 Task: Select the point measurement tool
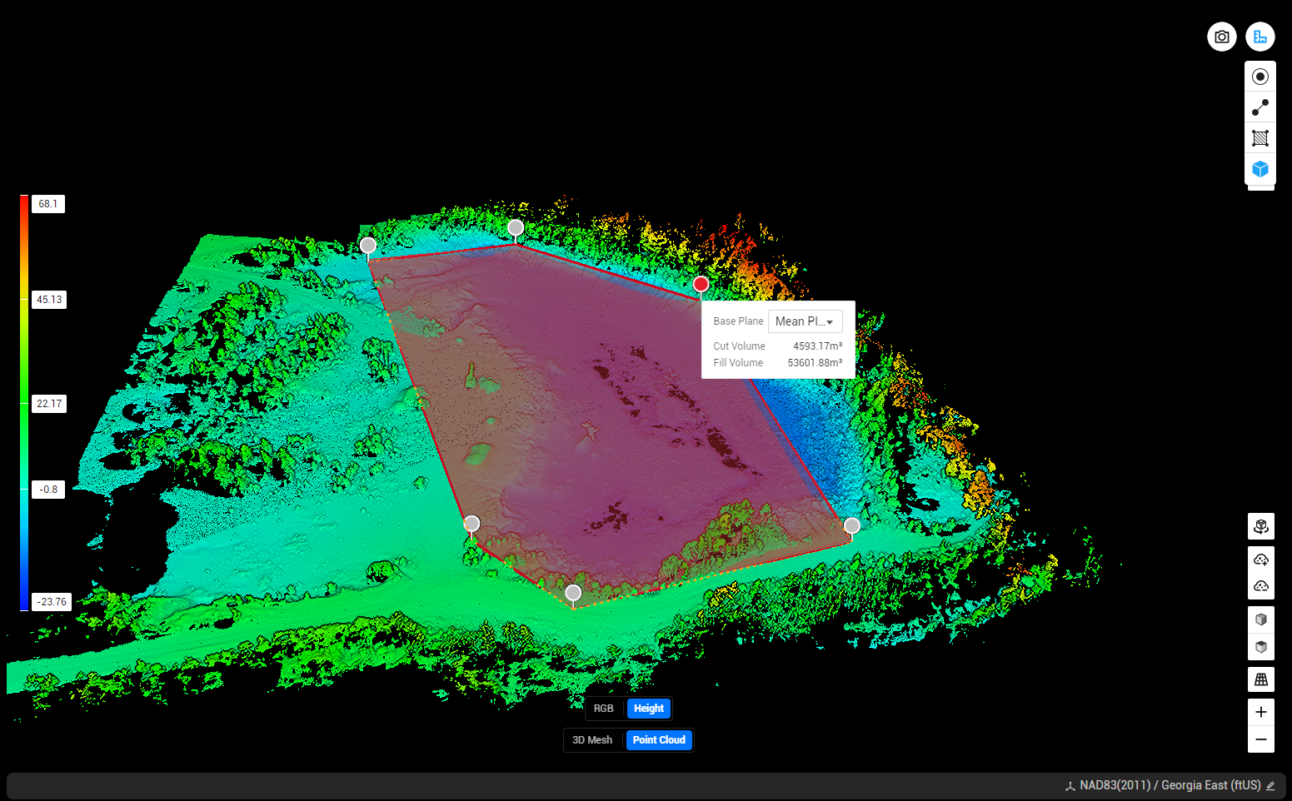point(1260,76)
